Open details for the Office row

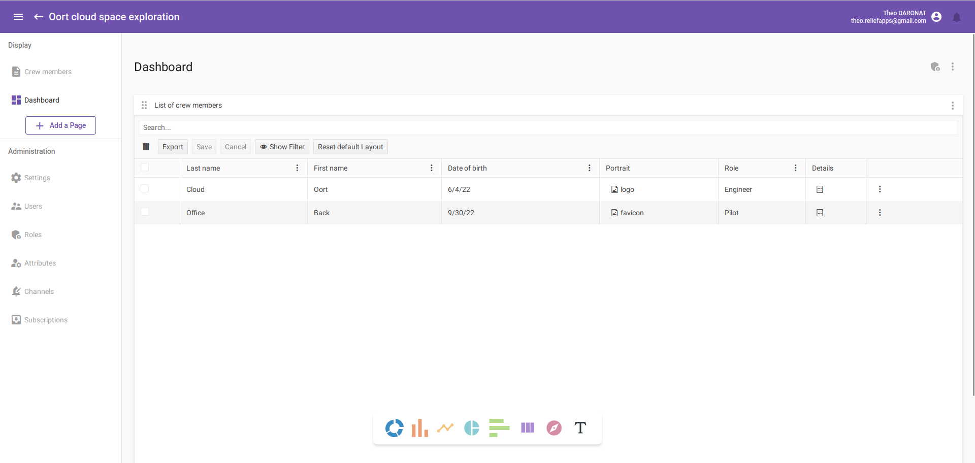click(820, 213)
